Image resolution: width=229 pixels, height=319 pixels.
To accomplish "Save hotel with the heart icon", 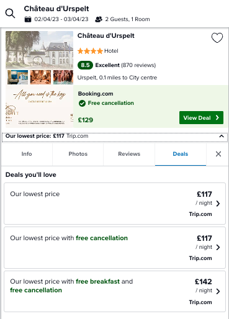I will 217,38.
